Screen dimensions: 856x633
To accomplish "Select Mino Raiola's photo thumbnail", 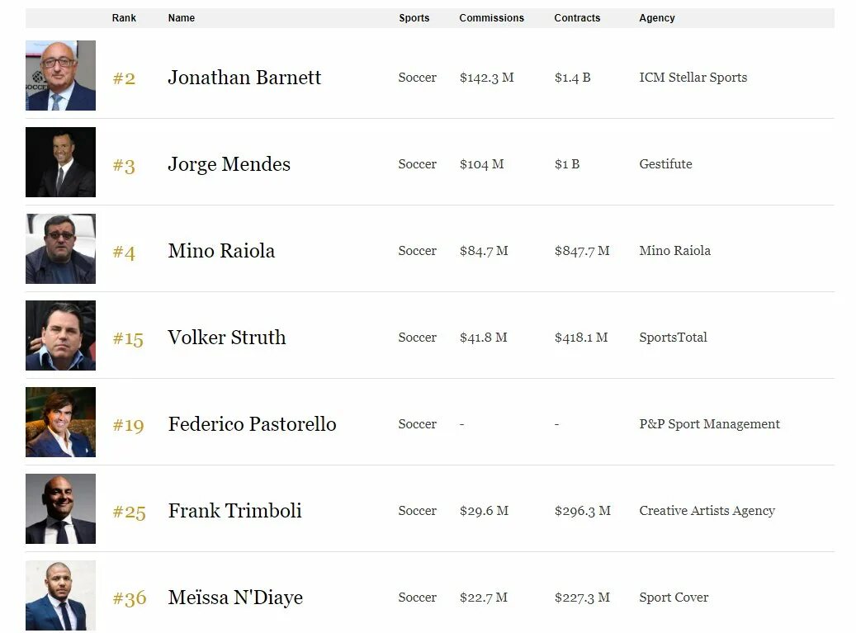I will pos(60,249).
